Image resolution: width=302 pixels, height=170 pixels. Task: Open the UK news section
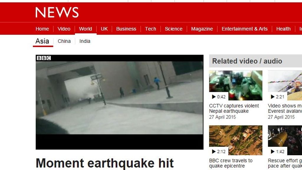point(104,29)
